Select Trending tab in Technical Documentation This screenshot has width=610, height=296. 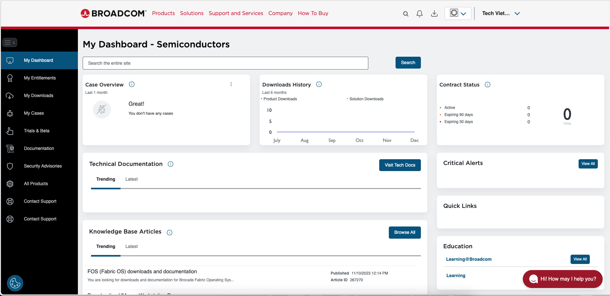point(106,179)
